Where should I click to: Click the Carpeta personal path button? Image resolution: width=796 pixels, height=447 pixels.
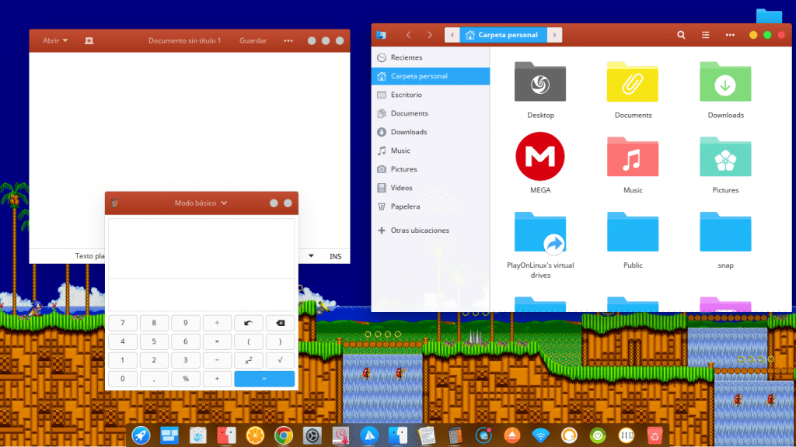[503, 35]
